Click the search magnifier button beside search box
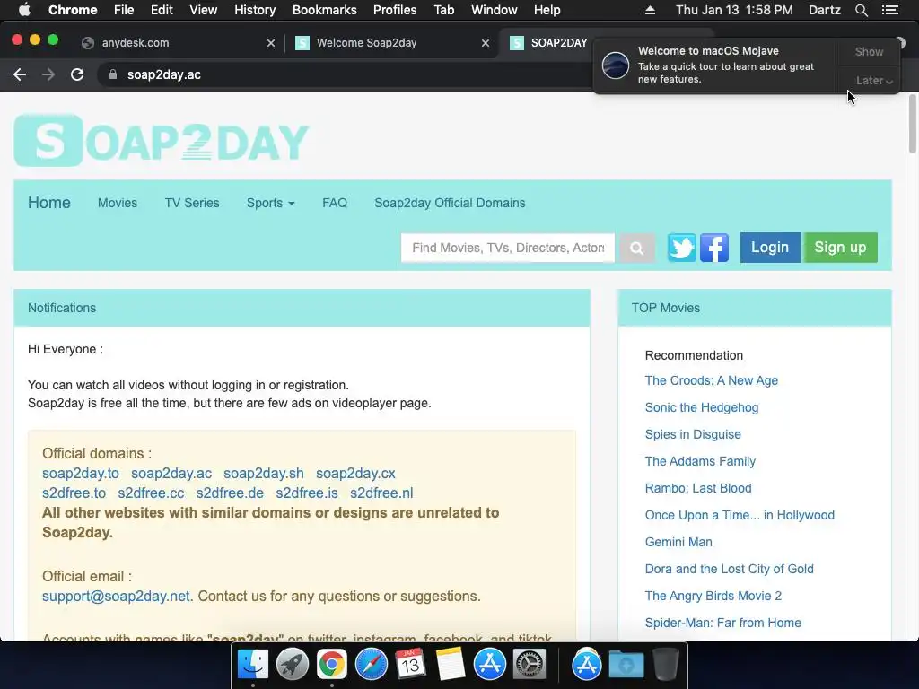The height and width of the screenshot is (689, 919). pyautogui.click(x=636, y=248)
